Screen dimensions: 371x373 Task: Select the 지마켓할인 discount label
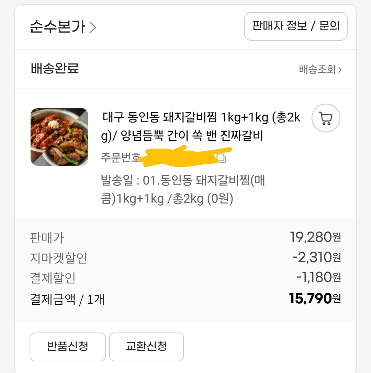[59, 258]
